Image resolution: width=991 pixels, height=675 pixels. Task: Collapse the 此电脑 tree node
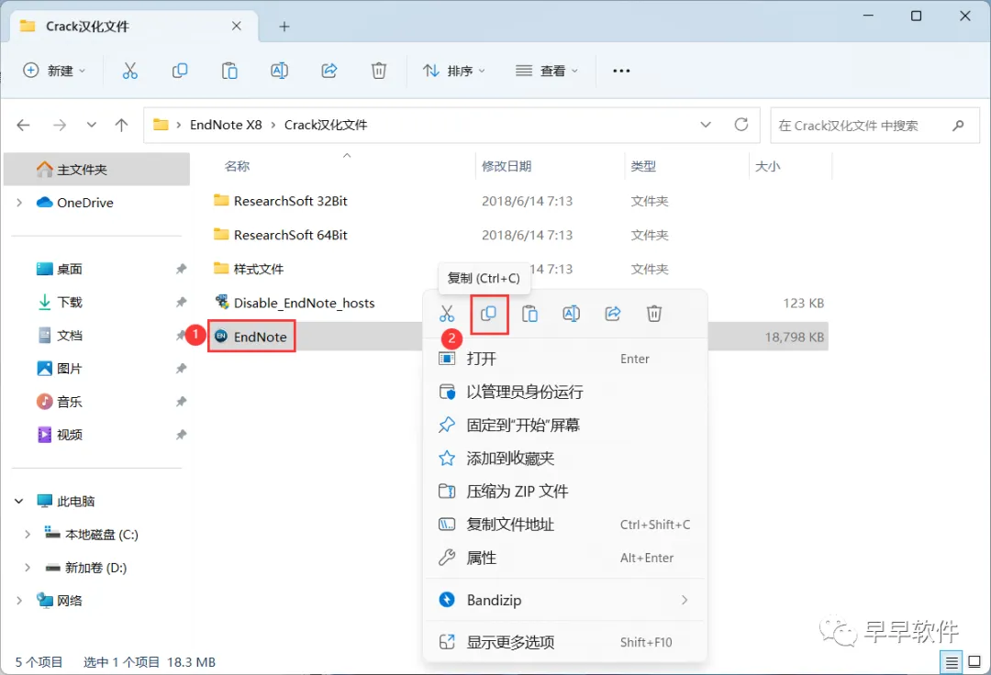[x=19, y=502]
